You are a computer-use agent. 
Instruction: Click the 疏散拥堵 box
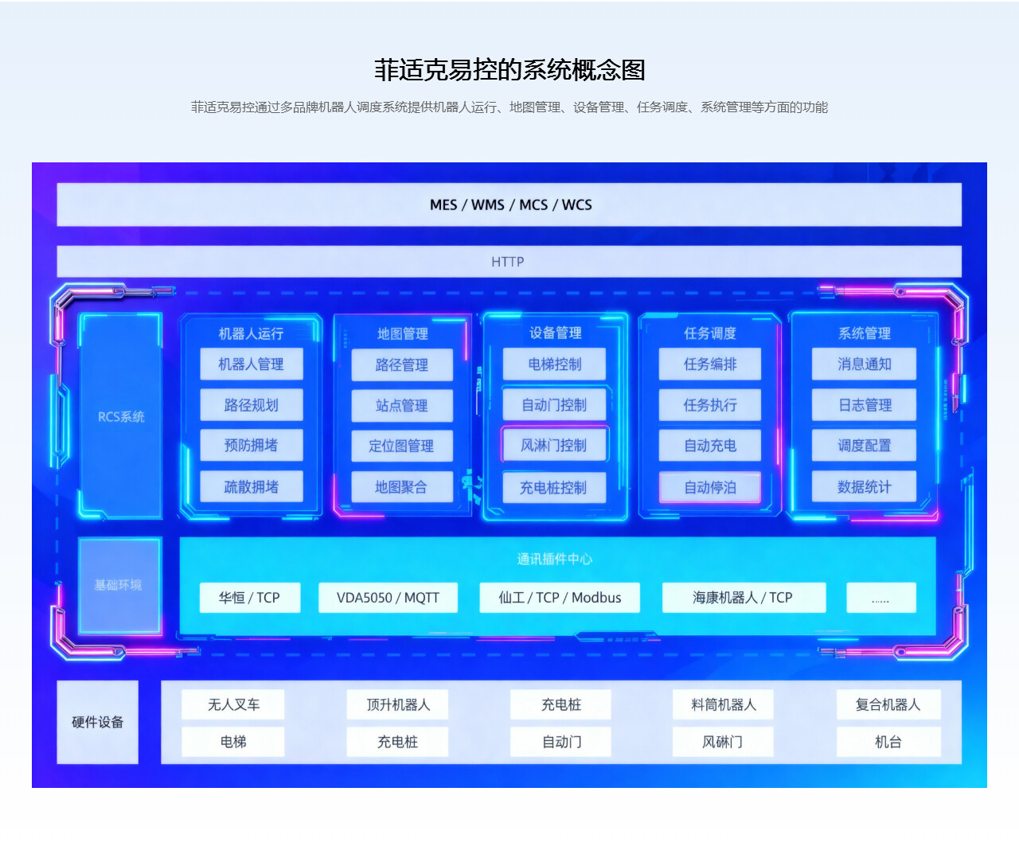[252, 486]
